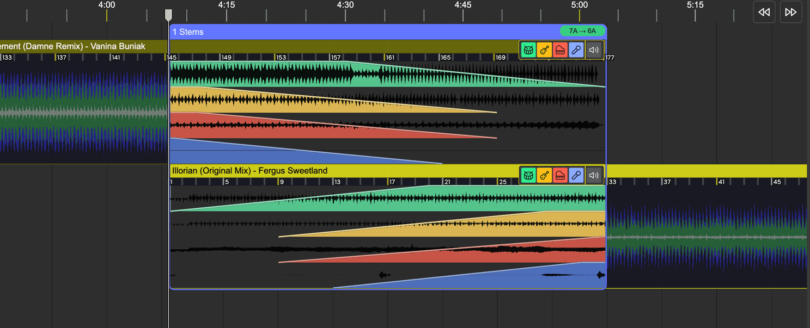The width and height of the screenshot is (810, 328).
Task: Toggle guitar stem on Vanina Buniak track
Action: click(x=544, y=50)
